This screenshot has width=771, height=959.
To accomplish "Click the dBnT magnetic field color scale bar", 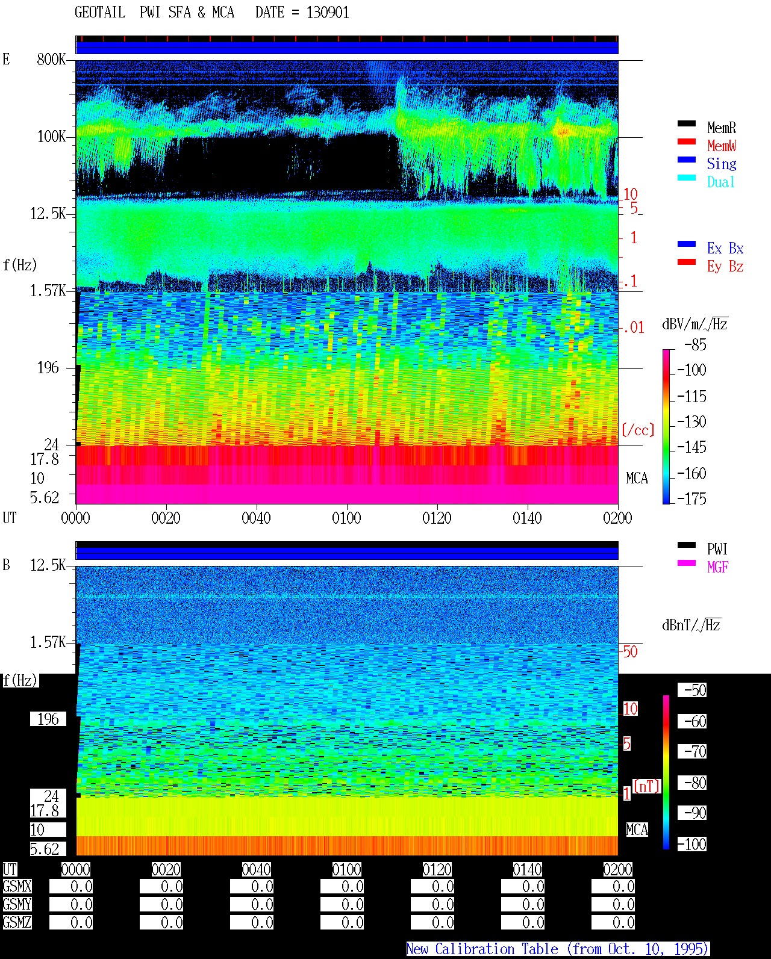I will click(x=666, y=772).
